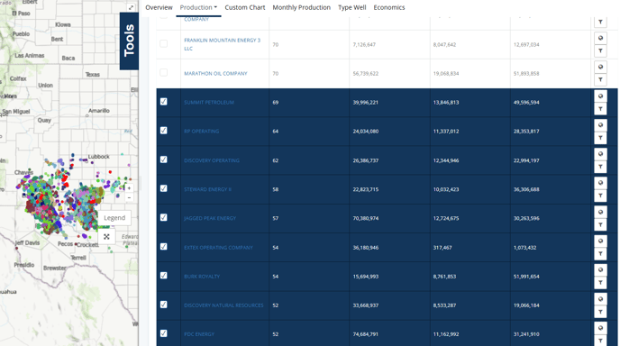Show the map Legend

pyautogui.click(x=114, y=218)
